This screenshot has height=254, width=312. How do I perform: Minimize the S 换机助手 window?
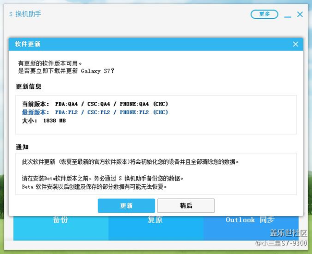pos(288,16)
